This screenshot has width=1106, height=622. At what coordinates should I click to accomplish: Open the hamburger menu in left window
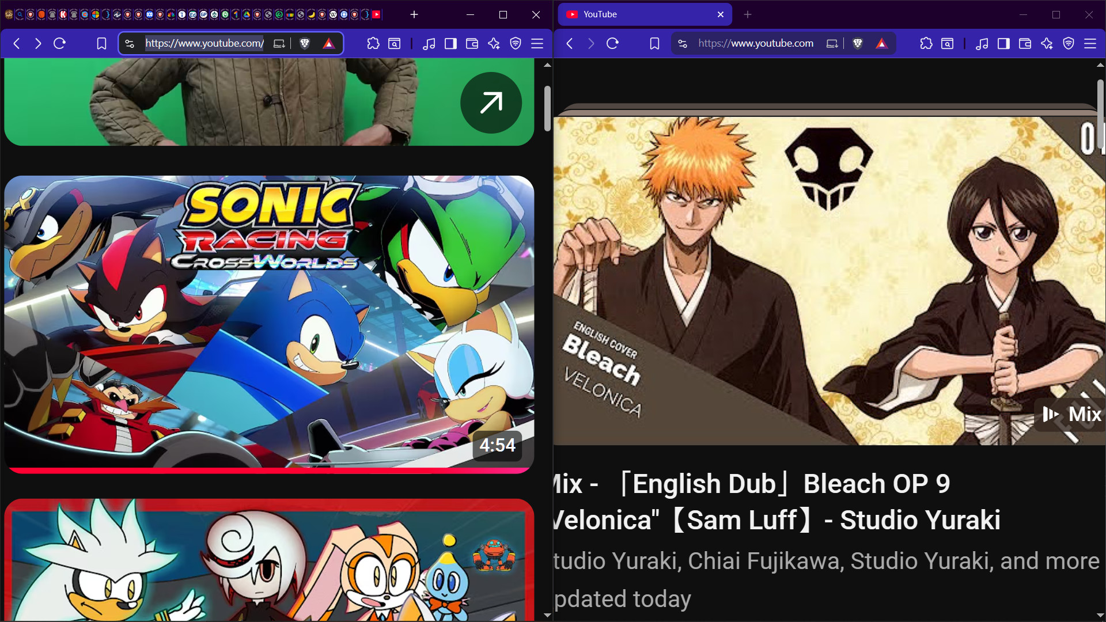tap(537, 43)
